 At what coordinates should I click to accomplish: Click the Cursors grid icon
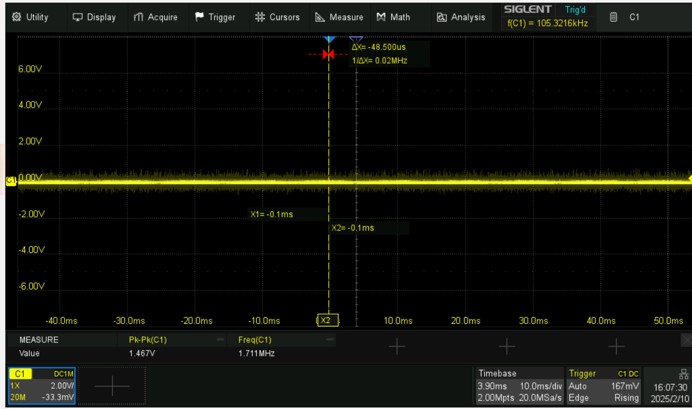(260, 17)
